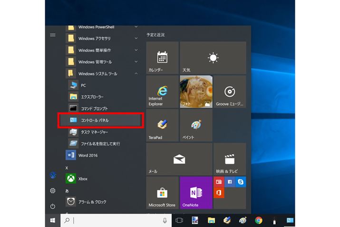340x227 pixels.
Task: Launch the Internet Explorer tile
Action: point(162,91)
